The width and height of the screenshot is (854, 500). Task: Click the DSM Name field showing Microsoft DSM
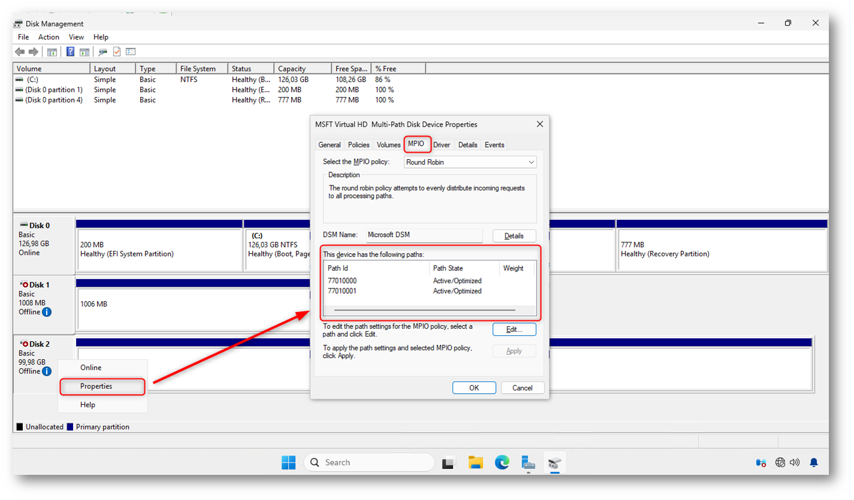(424, 235)
